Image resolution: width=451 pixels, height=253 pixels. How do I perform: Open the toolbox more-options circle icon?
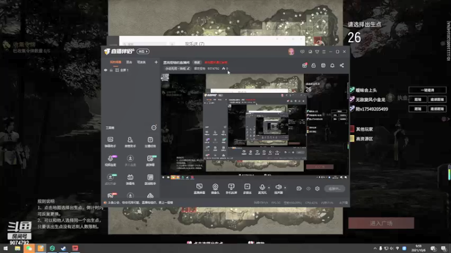(154, 128)
